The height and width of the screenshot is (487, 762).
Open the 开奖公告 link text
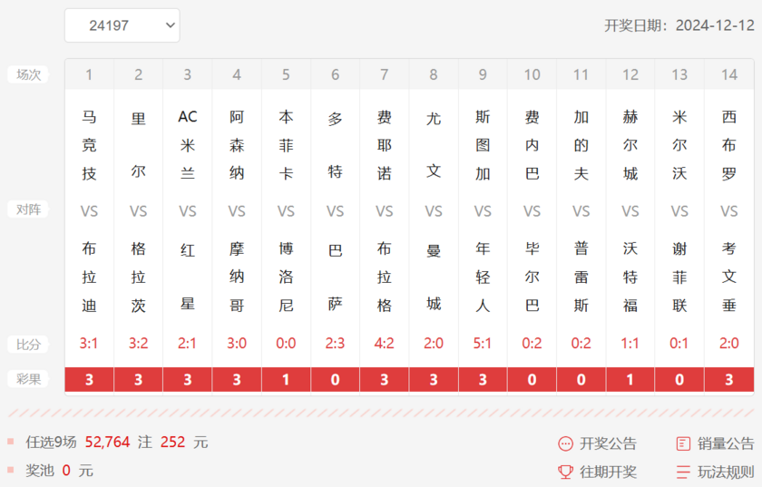[608, 443]
